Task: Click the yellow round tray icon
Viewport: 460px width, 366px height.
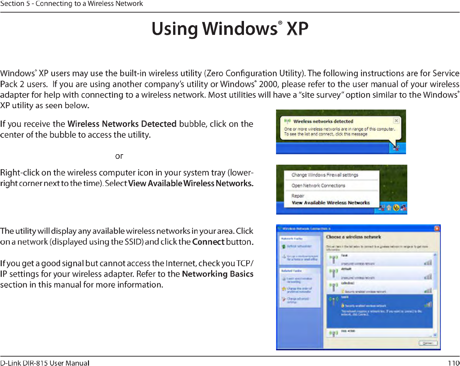Action: [396, 208]
